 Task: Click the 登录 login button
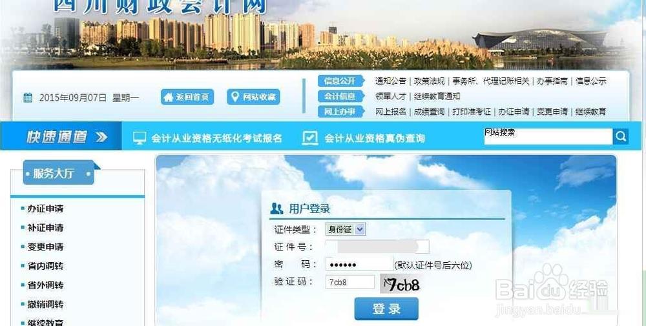tap(386, 309)
